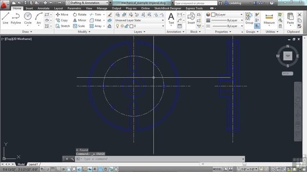The image size is (307, 172).
Task: Select the Array tool
Action: [x=95, y=26]
